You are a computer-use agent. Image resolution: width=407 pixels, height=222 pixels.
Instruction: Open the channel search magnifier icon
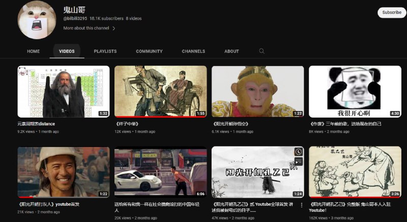pyautogui.click(x=261, y=51)
